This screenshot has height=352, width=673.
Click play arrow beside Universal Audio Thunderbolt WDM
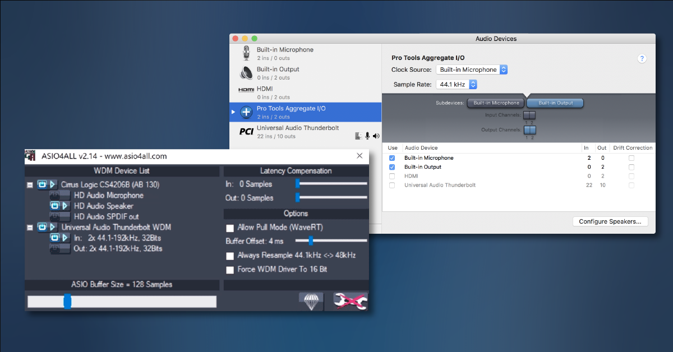tap(53, 227)
